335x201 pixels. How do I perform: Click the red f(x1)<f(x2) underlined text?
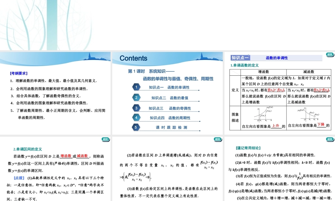tap(276, 90)
